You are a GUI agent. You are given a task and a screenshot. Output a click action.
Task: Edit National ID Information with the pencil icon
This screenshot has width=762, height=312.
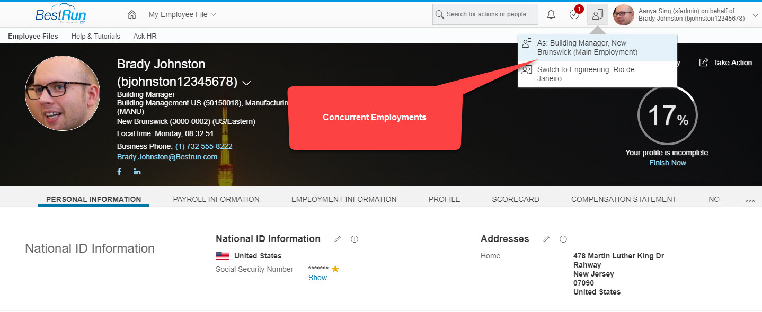(338, 239)
